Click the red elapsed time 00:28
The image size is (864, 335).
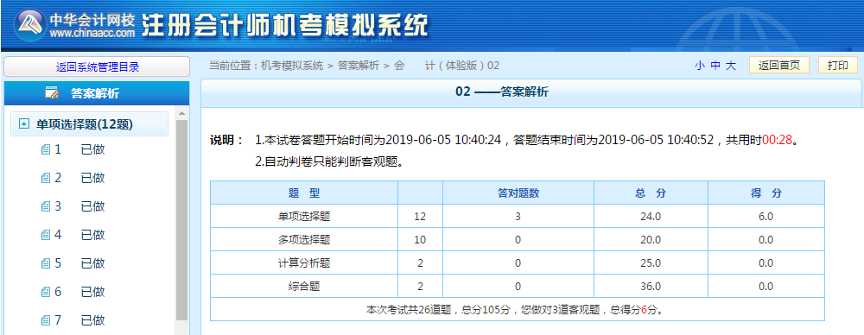(777, 140)
